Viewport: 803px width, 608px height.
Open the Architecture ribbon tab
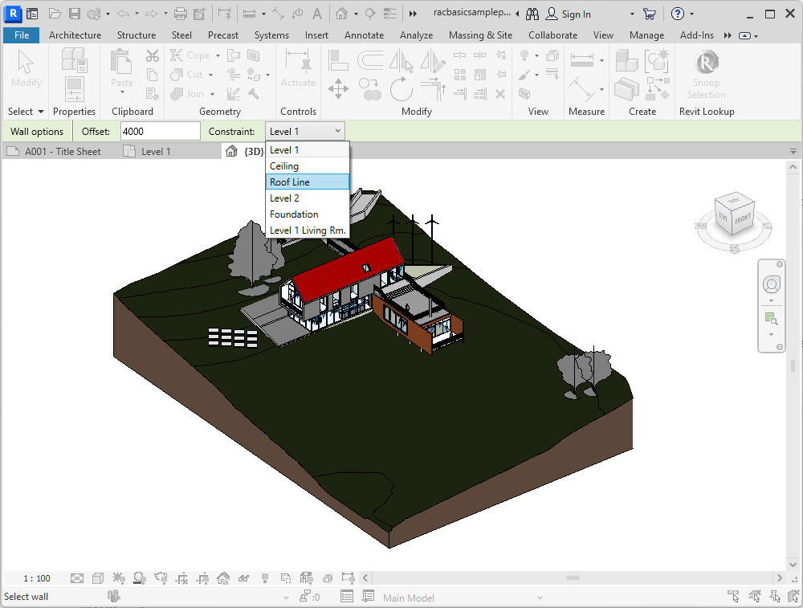[75, 35]
